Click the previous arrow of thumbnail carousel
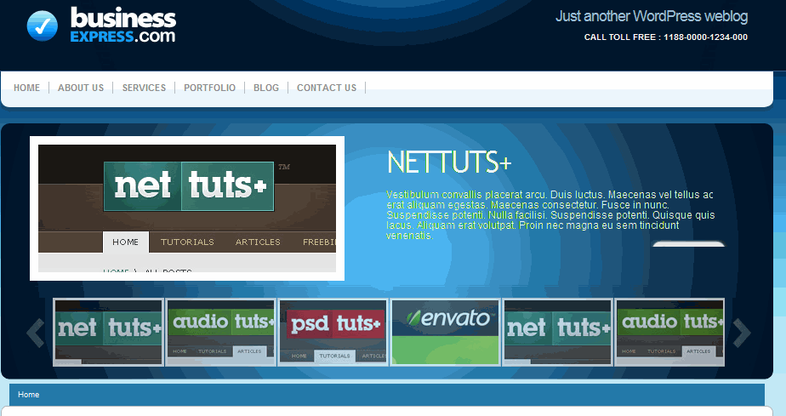Image resolution: width=786 pixels, height=416 pixels. (35, 333)
